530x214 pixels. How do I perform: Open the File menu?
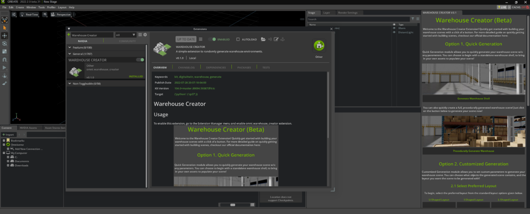pyautogui.click(x=4, y=7)
